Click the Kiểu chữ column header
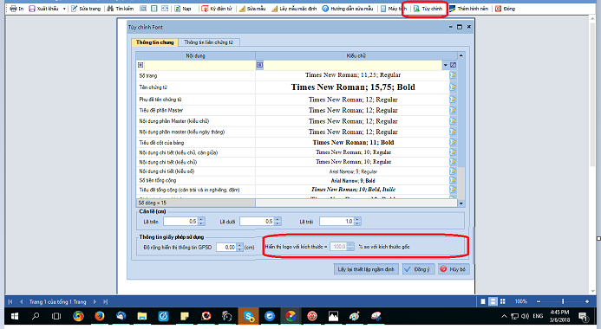601x329 pixels. [x=356, y=56]
